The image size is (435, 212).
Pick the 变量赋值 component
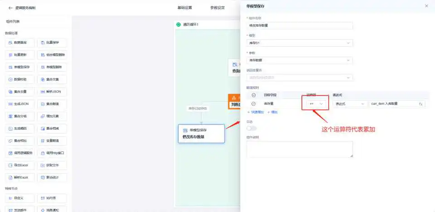pyautogui.click(x=52, y=141)
